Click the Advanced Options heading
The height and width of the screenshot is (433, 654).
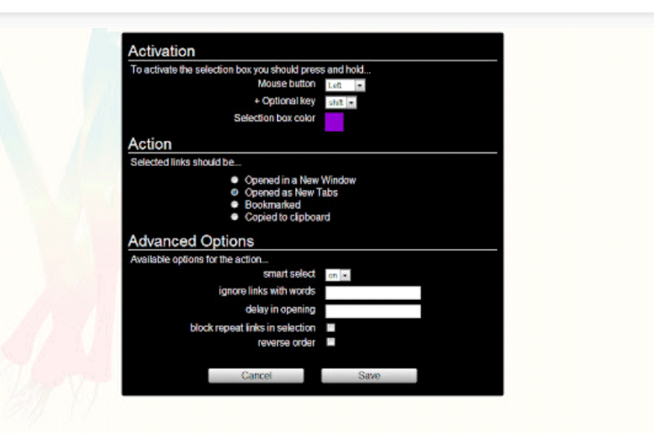pos(191,241)
